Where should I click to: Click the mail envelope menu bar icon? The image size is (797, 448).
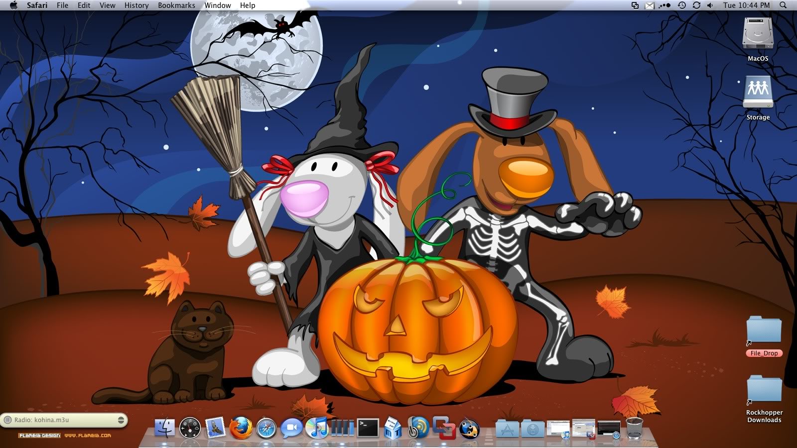pos(650,5)
